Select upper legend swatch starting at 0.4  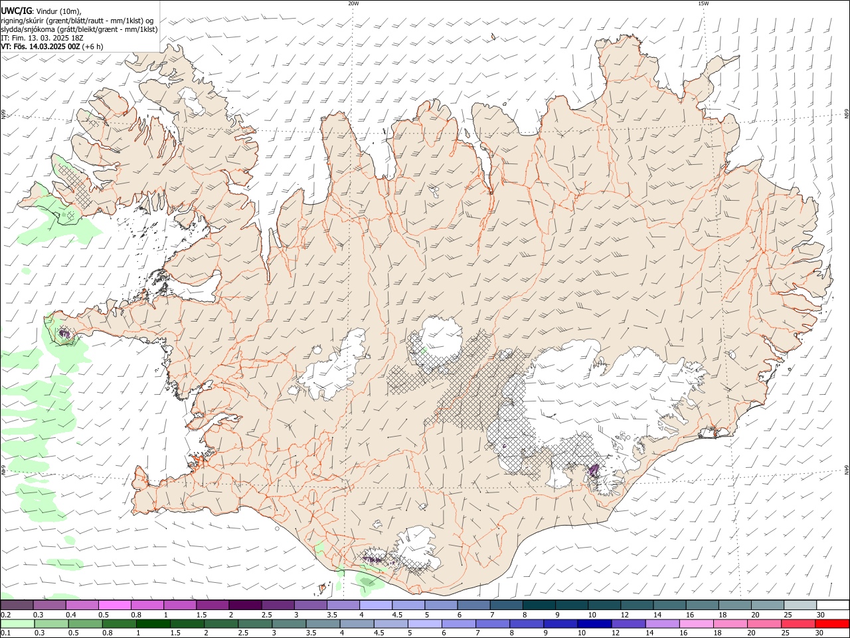82,605
